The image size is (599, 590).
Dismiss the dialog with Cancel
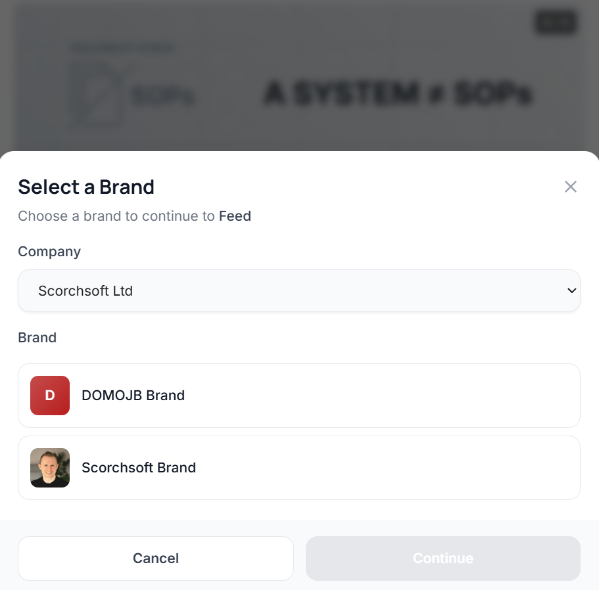[155, 558]
